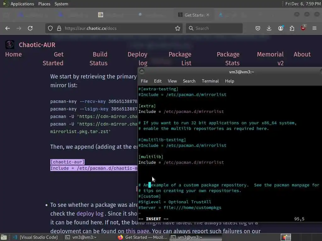Click the clock in the top panel
This screenshot has height=241, width=322.
[x=303, y=4]
